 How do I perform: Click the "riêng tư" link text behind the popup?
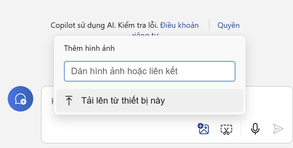tap(145, 34)
